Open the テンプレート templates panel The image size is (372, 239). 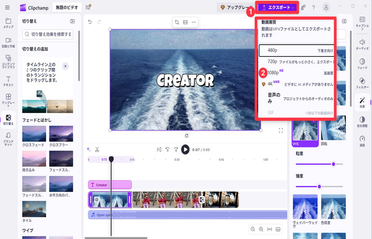pyautogui.click(x=9, y=99)
